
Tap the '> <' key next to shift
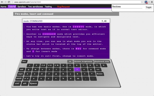coord(26,79)
